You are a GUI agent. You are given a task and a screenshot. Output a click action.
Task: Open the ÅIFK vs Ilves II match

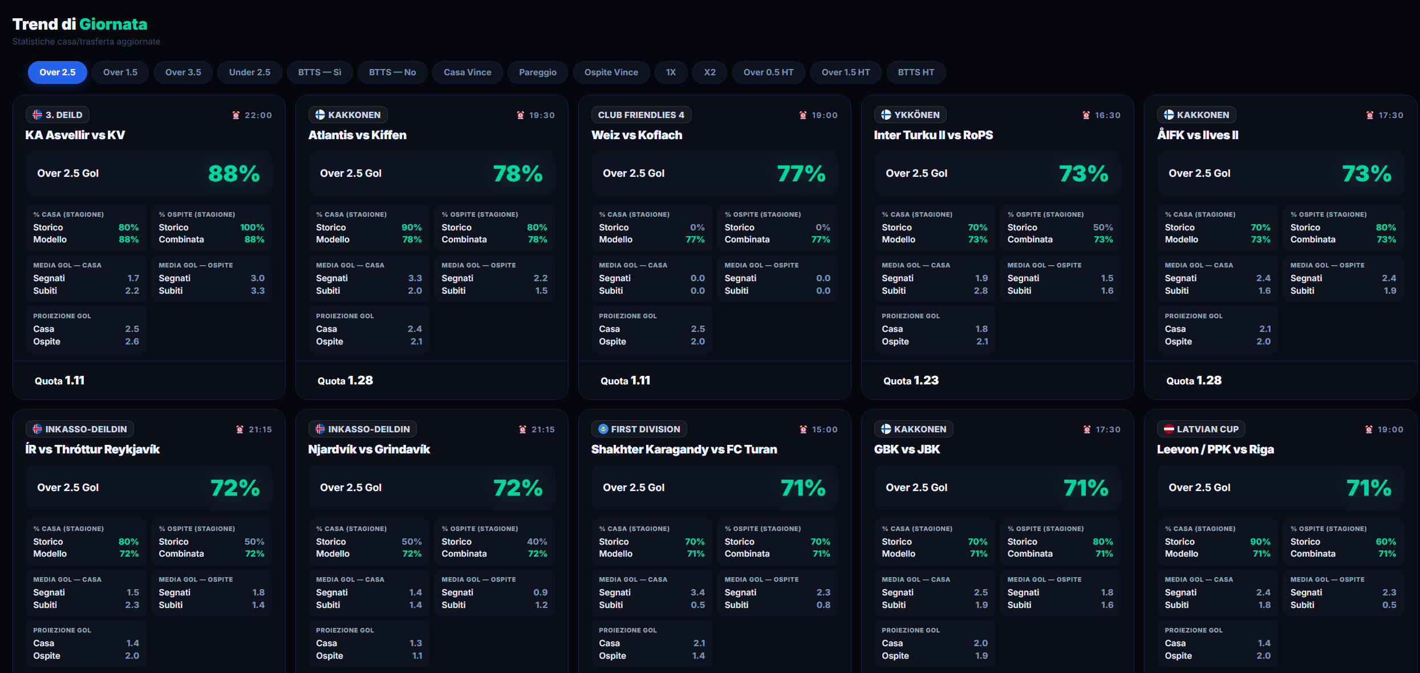point(1198,135)
